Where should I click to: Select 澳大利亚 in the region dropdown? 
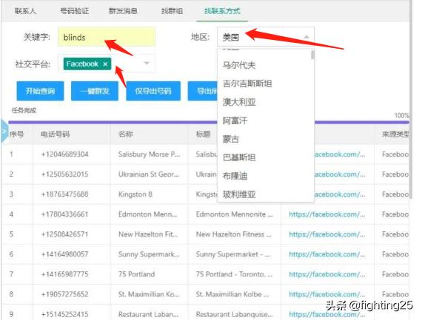[266, 102]
